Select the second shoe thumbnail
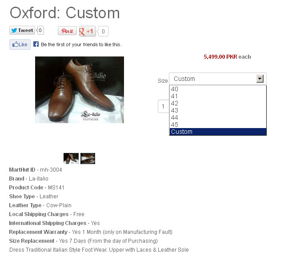This screenshot has height=261, width=292. click(88, 158)
